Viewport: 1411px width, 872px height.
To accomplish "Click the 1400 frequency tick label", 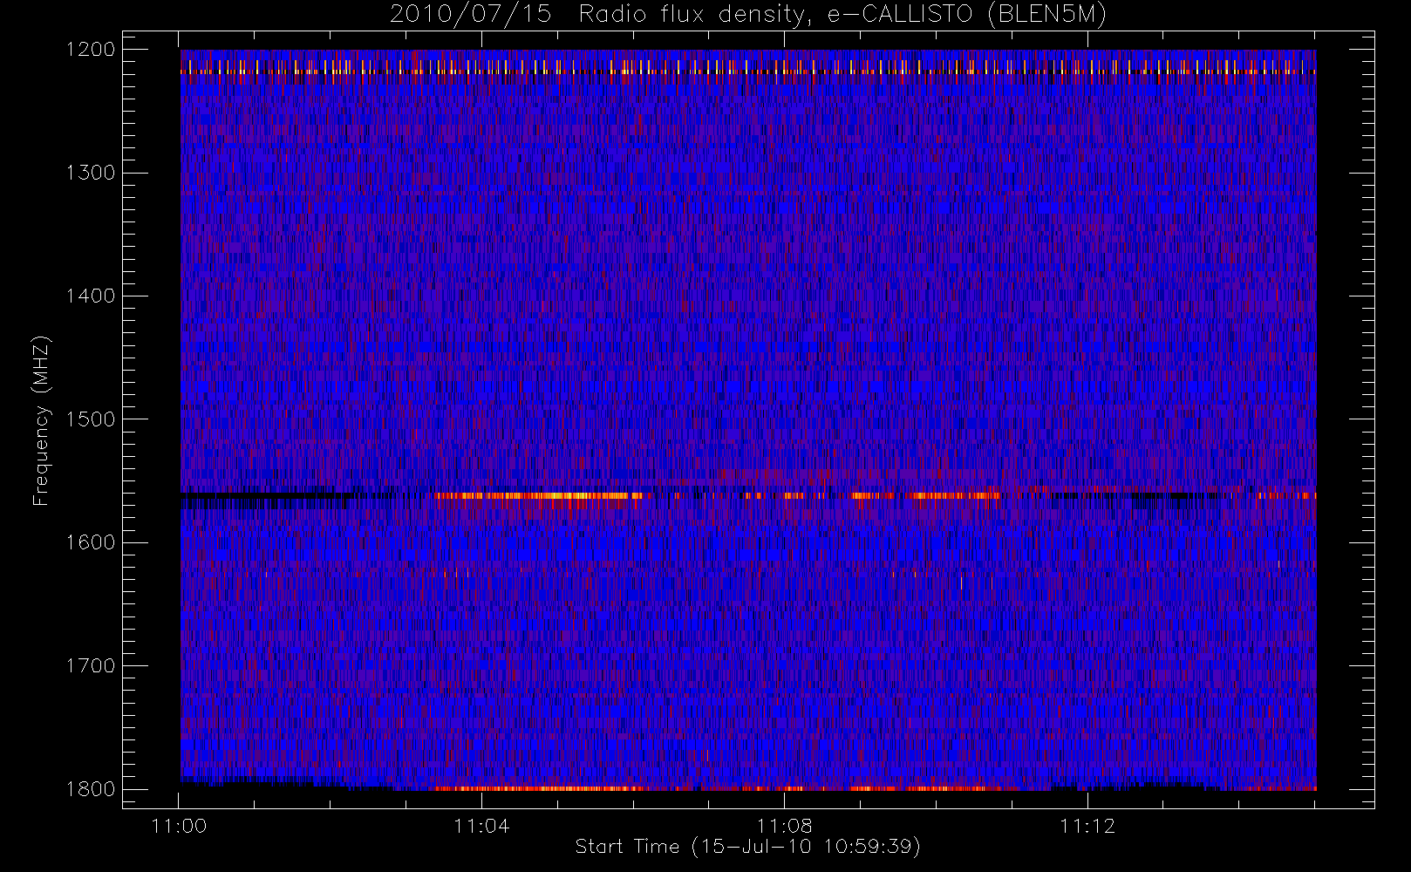I will pyautogui.click(x=90, y=296).
